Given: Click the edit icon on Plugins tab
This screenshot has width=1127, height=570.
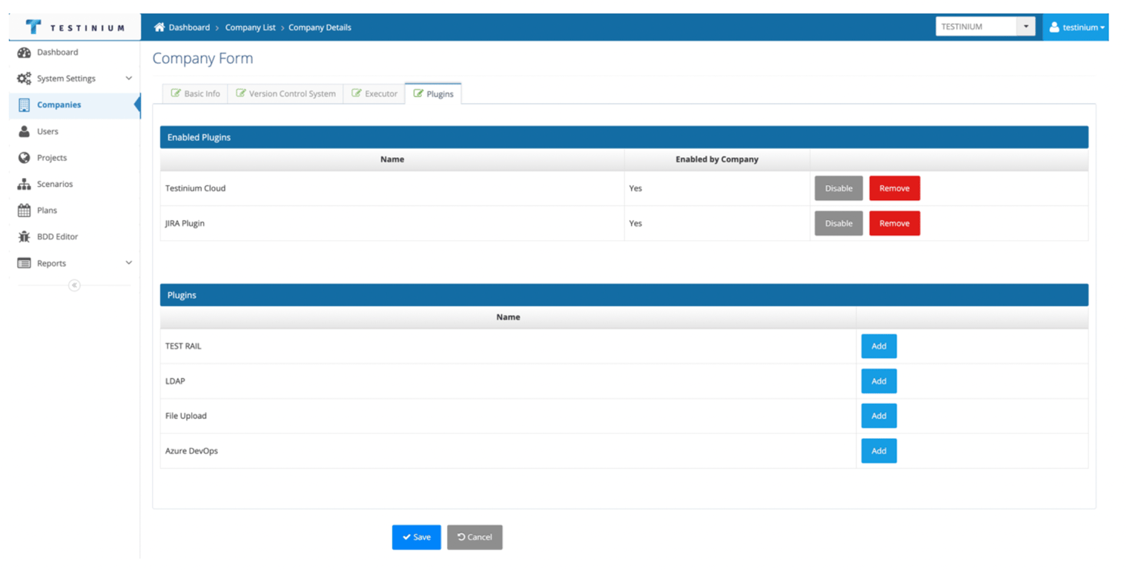Looking at the screenshot, I should pos(418,94).
